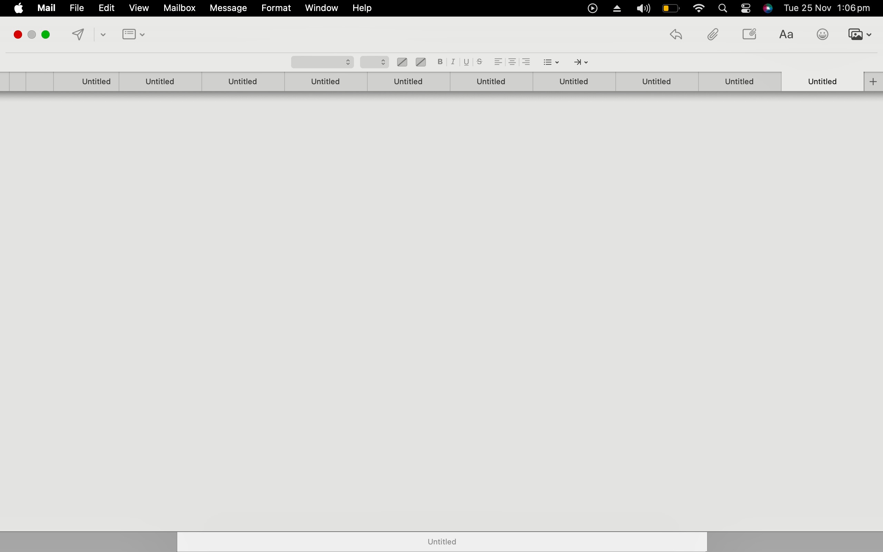
Task: Click the Reply arrow icon
Action: (x=676, y=34)
